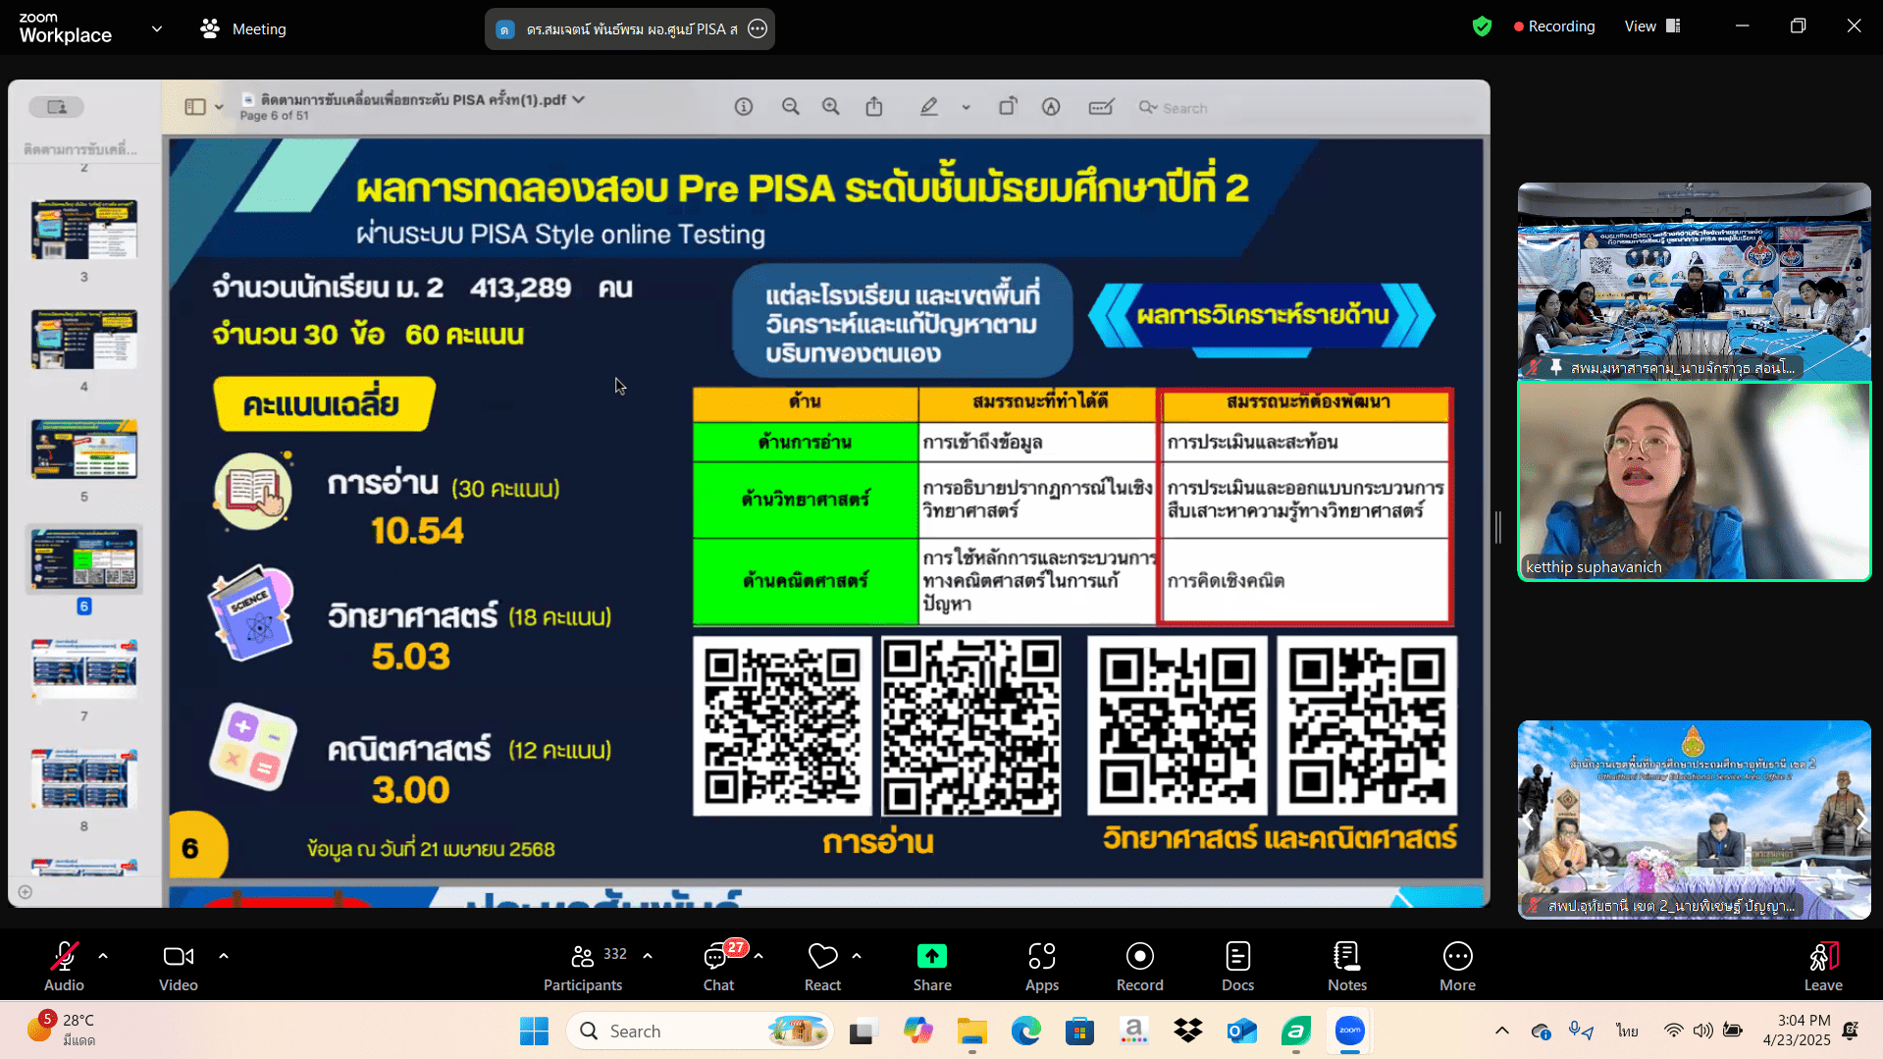Click the taskbar Search box

pos(700,1031)
